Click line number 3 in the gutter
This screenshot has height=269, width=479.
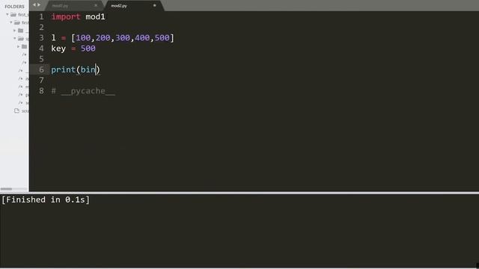41,38
